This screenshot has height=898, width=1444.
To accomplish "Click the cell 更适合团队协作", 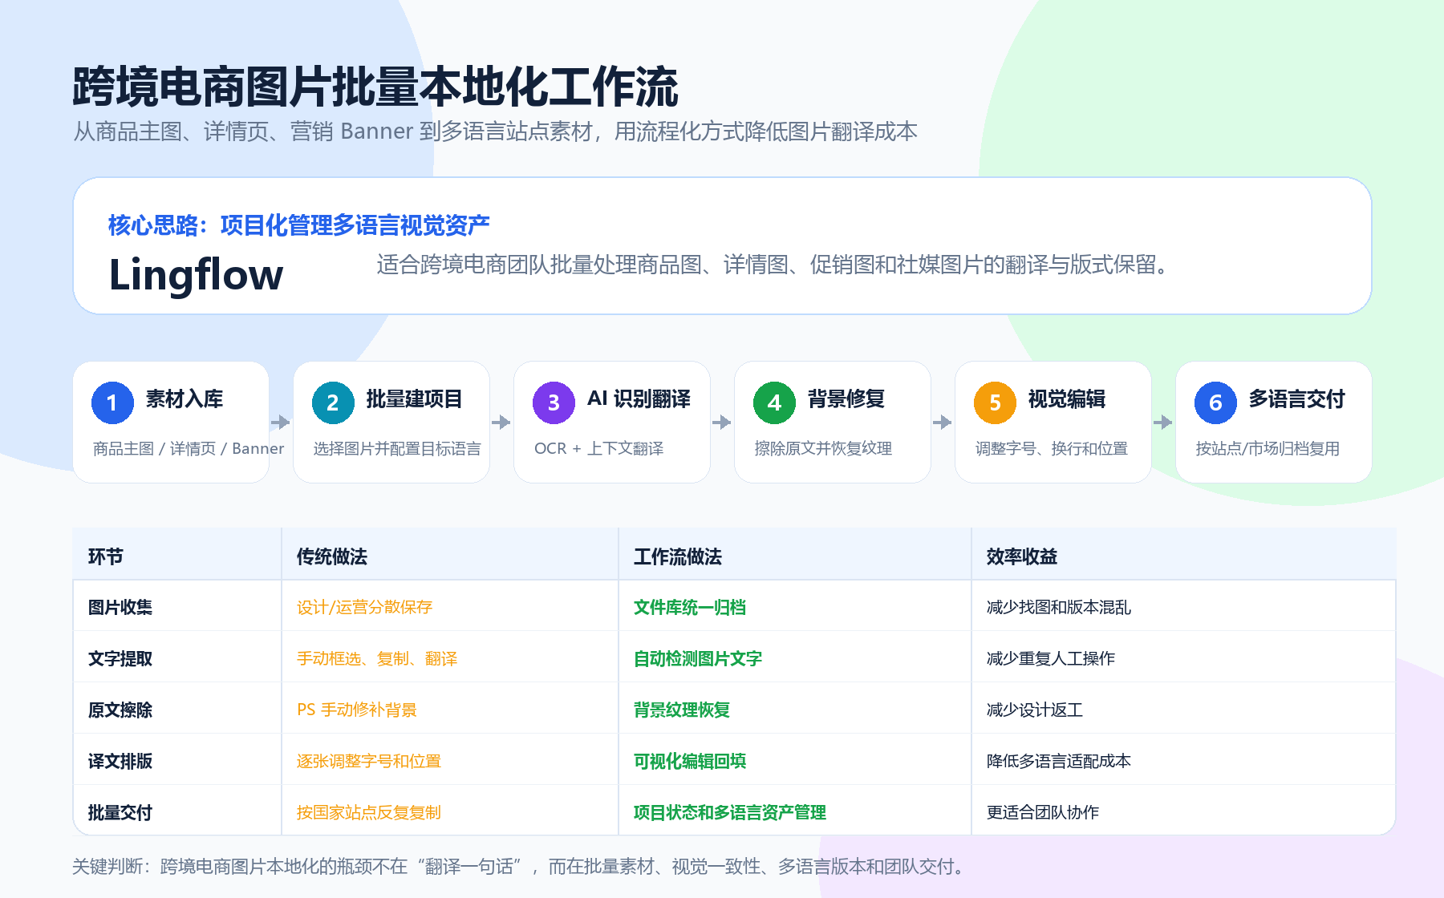I will 1042,813.
